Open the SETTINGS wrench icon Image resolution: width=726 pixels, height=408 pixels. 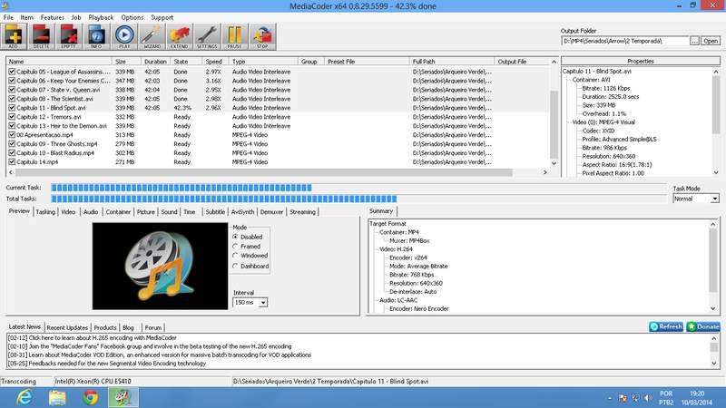[x=207, y=36]
